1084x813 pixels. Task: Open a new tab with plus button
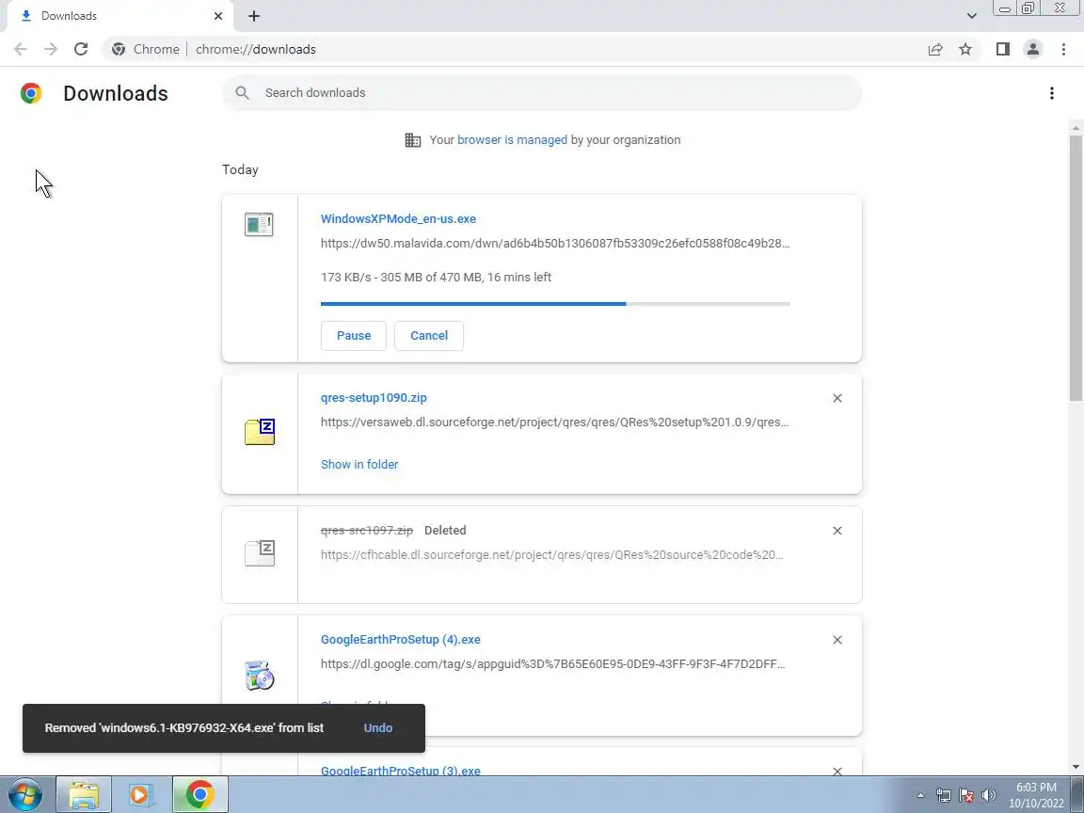click(254, 16)
